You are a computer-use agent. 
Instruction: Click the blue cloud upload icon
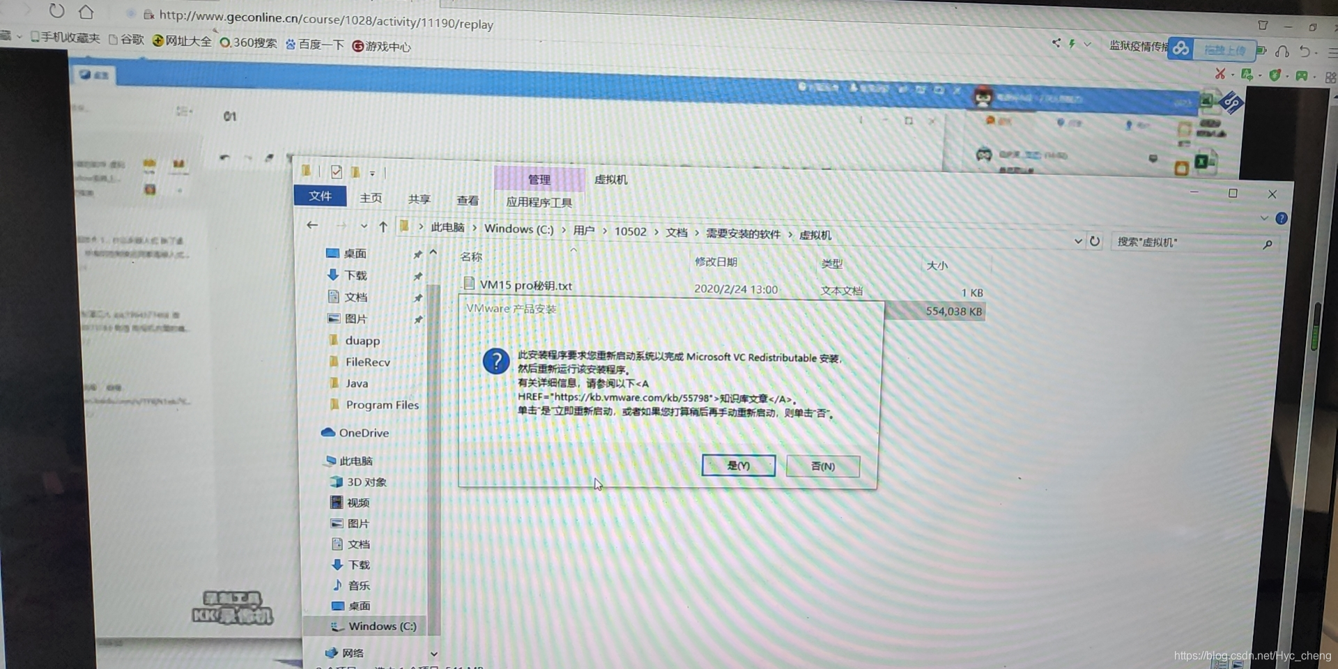pos(1181,48)
